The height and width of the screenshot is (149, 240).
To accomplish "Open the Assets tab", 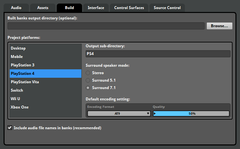I will point(43,8).
